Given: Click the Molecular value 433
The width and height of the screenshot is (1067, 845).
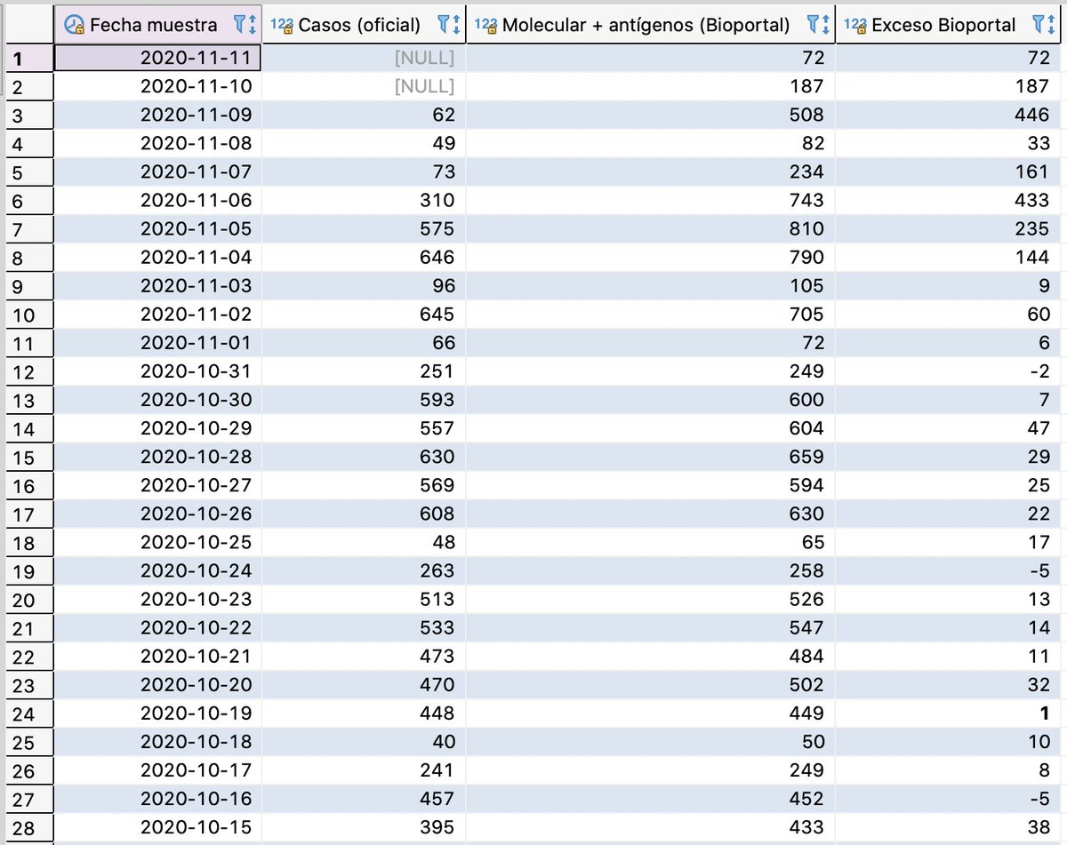Looking at the screenshot, I should pyautogui.click(x=651, y=827).
